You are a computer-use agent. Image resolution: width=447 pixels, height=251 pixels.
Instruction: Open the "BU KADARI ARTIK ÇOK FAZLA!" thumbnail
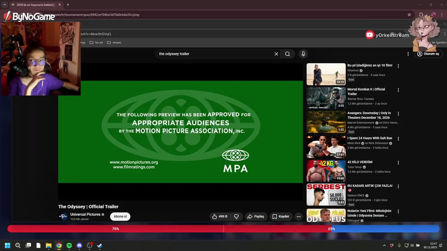pyautogui.click(x=326, y=195)
